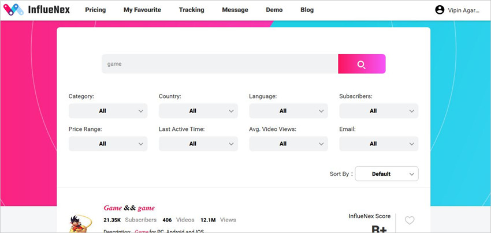Open the Last Active Time dropdown
This screenshot has width=491, height=233.
[198, 144]
